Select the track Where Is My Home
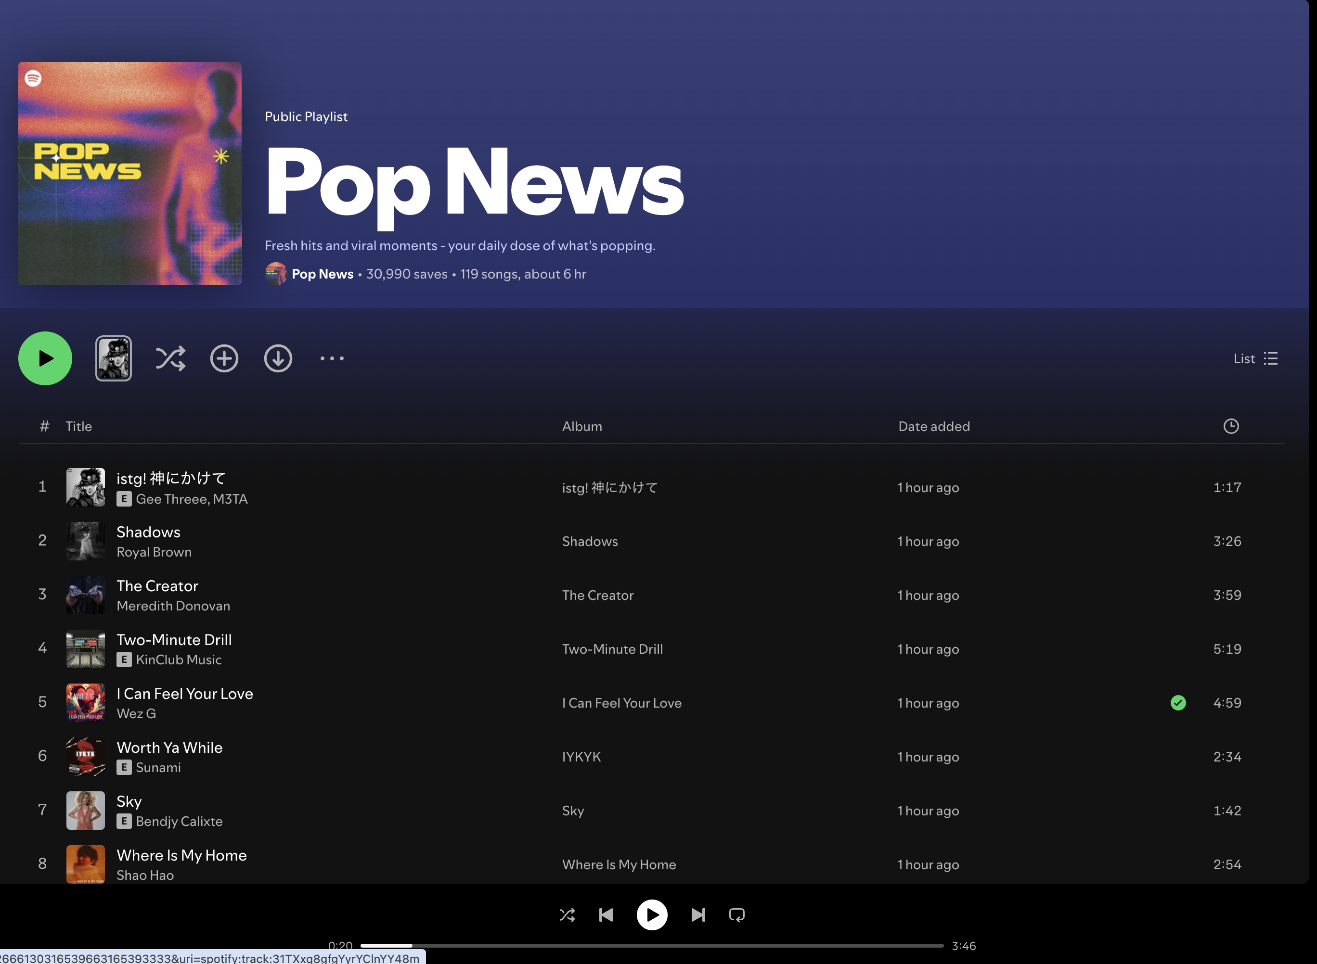The image size is (1317, 964). (181, 855)
